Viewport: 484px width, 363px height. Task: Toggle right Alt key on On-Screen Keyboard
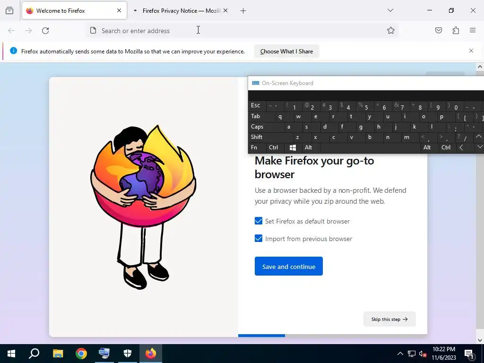tap(429, 147)
